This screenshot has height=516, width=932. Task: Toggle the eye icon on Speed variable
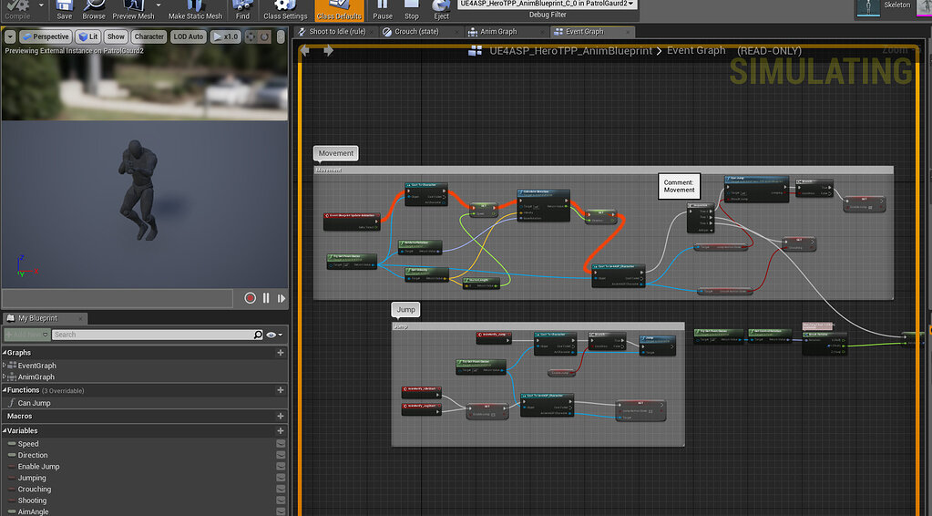tap(281, 444)
